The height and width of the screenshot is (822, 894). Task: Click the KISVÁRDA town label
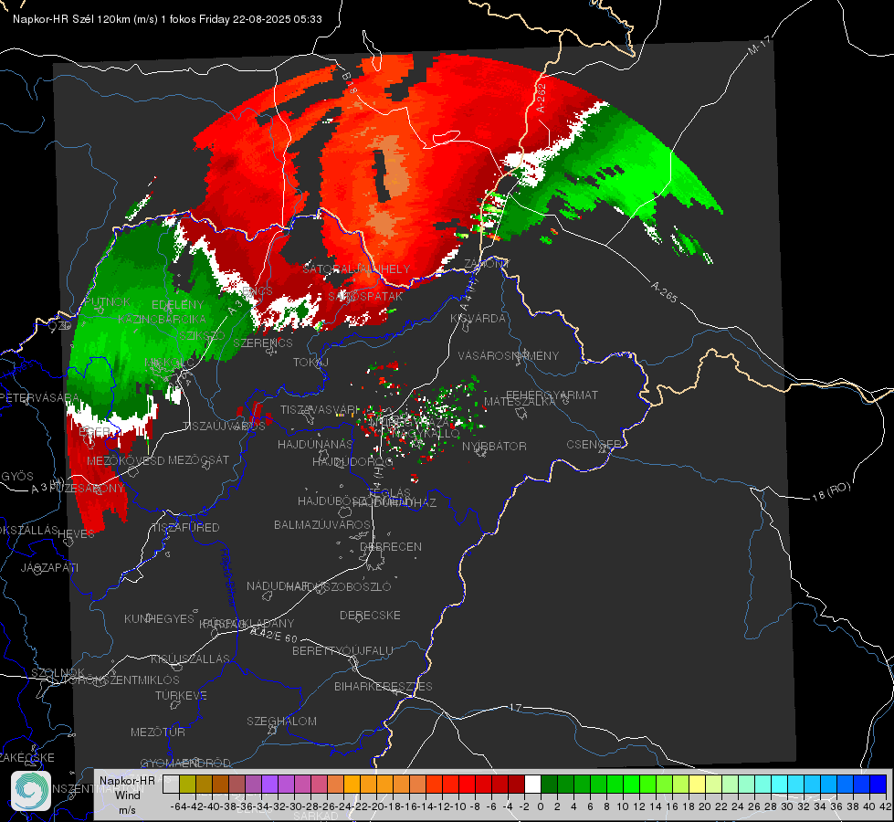pos(478,319)
